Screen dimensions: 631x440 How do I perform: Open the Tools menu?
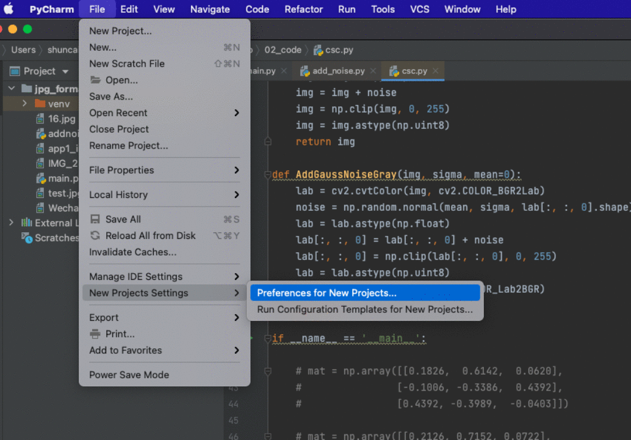pyautogui.click(x=383, y=9)
